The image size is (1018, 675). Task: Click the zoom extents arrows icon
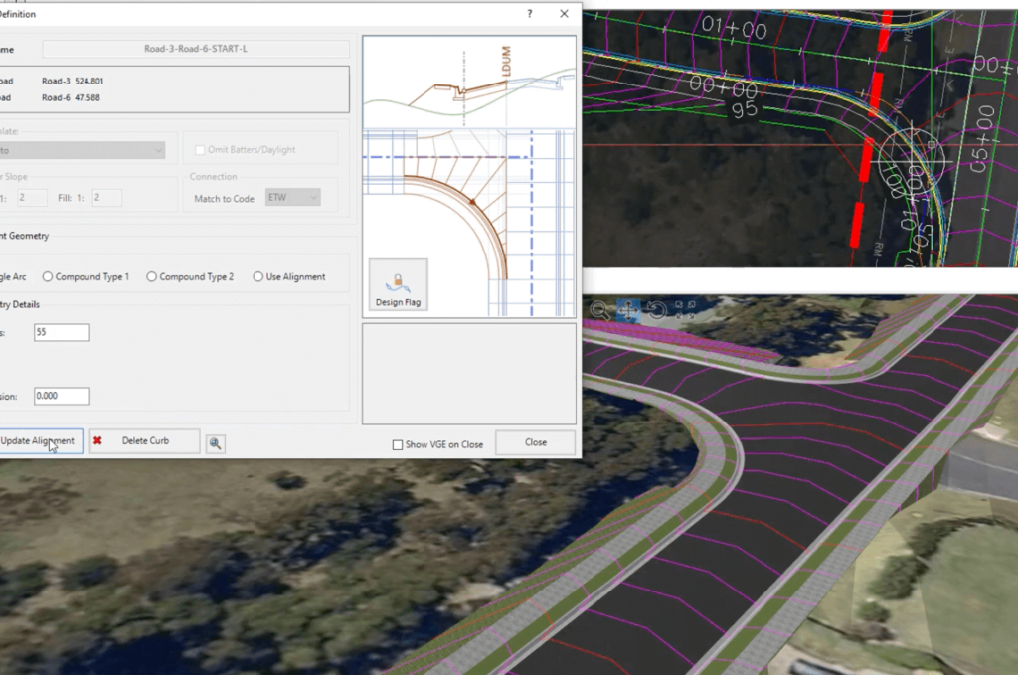pos(684,310)
